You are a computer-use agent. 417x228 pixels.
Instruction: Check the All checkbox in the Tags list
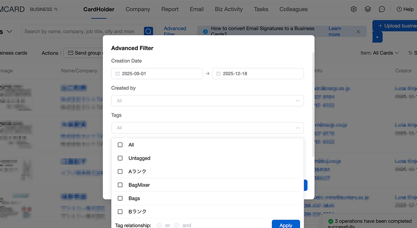120,144
